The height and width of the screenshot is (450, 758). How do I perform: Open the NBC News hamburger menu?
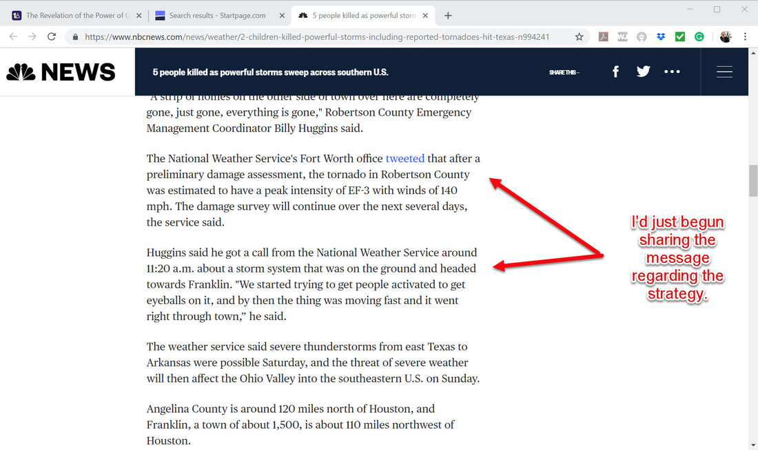[724, 72]
